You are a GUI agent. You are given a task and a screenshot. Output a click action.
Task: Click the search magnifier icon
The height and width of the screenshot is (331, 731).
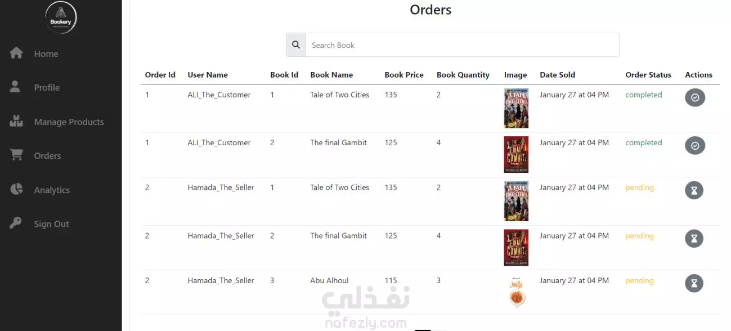coord(296,45)
